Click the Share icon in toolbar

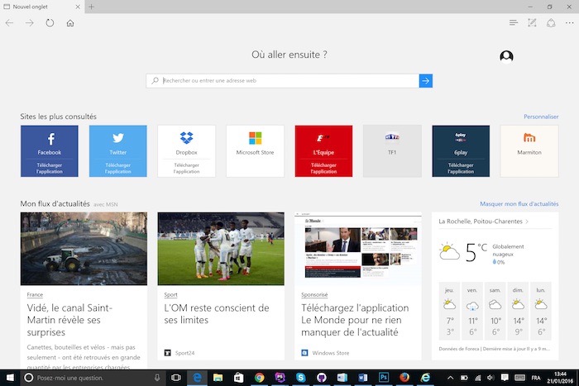pyautogui.click(x=551, y=23)
